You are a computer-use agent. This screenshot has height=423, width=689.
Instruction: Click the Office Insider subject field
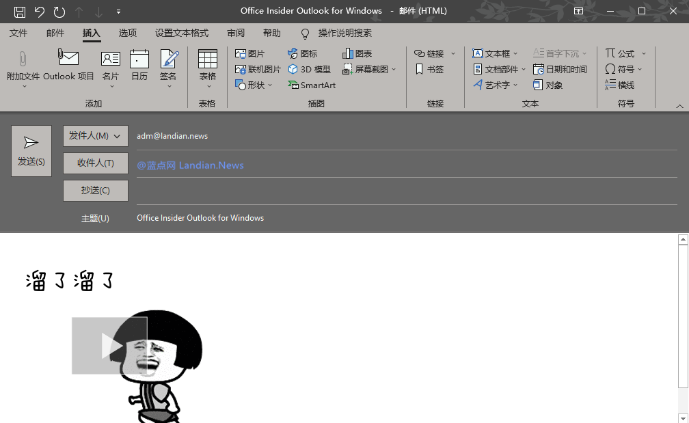pyautogui.click(x=403, y=218)
